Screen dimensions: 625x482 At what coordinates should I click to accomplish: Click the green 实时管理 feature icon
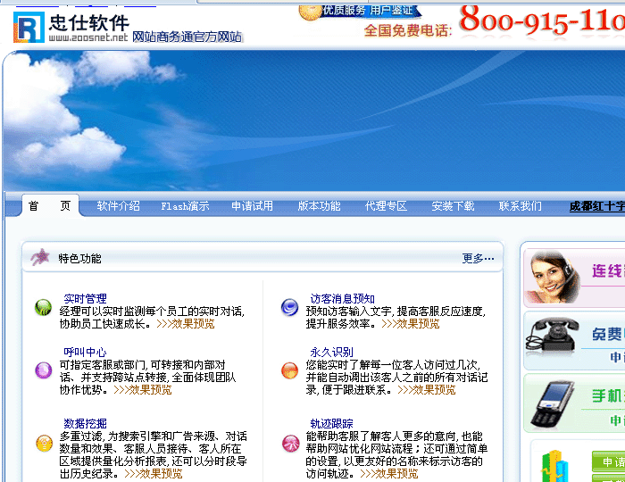[43, 308]
